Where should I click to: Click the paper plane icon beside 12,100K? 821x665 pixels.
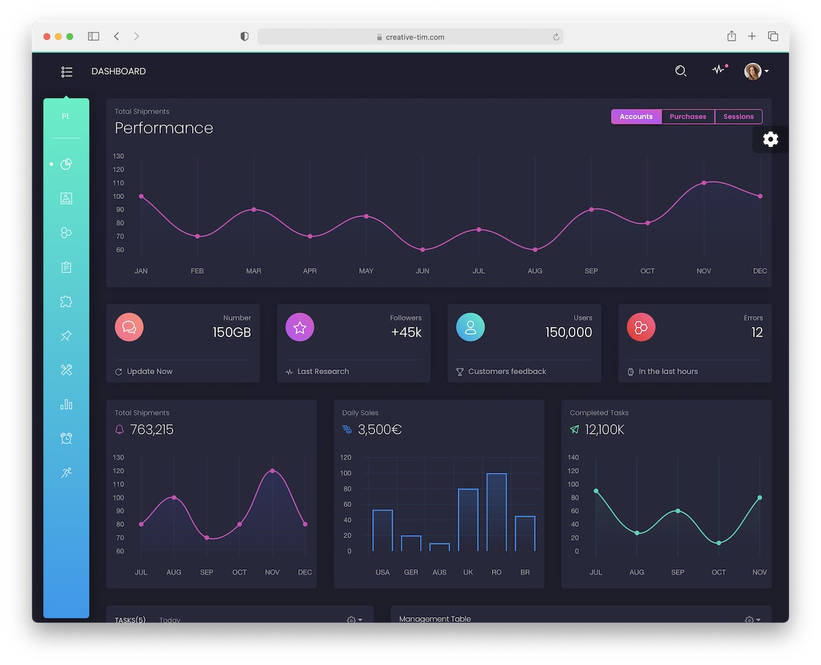pyautogui.click(x=575, y=430)
